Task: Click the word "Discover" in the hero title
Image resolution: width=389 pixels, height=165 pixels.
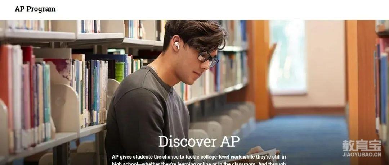Action: point(187,141)
